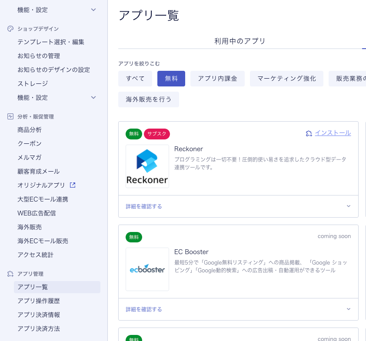This screenshot has width=366, height=341.
Task: Click the puzzle icon next to アプリ管理
Action: [x=10, y=274]
